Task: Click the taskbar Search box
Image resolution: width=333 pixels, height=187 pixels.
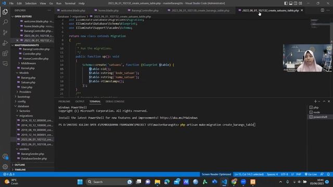Action: pos(109,182)
